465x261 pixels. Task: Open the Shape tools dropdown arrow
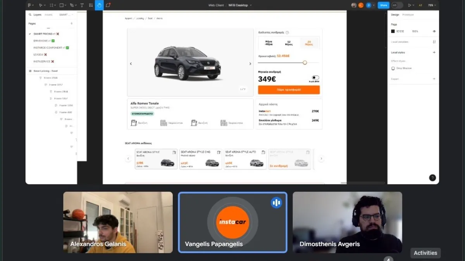pos(65,5)
